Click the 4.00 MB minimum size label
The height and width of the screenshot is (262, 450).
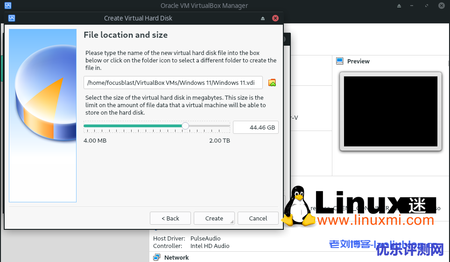tap(95, 140)
